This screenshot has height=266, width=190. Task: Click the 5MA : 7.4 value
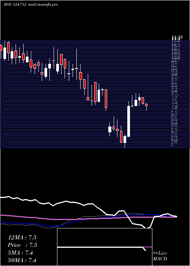[21, 253]
